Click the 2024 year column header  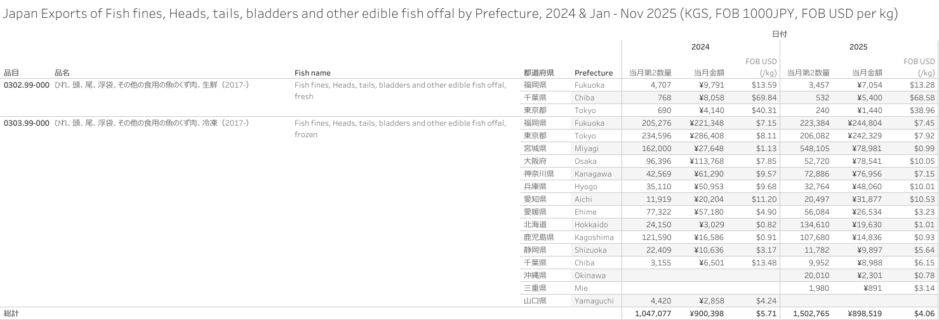pos(700,47)
